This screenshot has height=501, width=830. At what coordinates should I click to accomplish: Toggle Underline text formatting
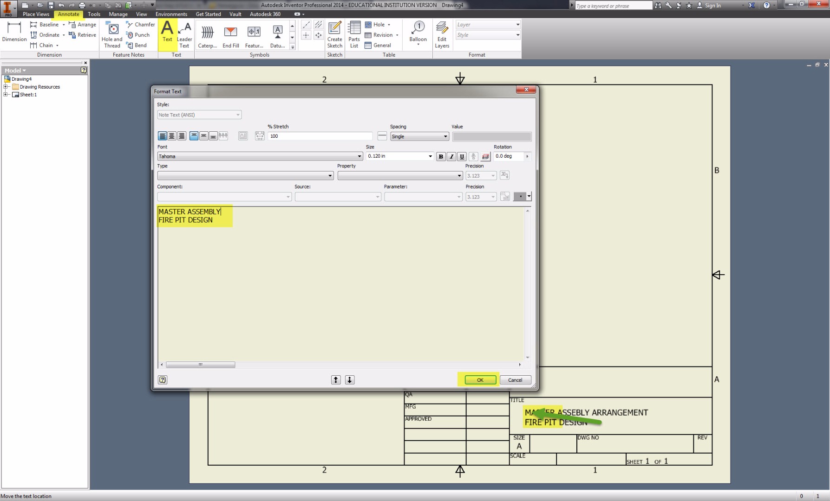click(x=462, y=156)
